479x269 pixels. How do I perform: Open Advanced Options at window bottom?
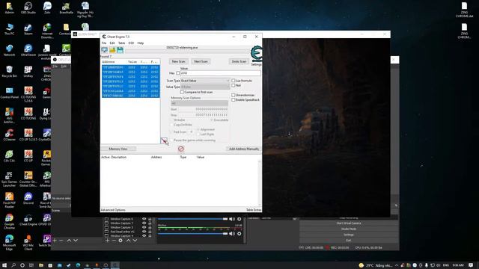[x=113, y=210]
